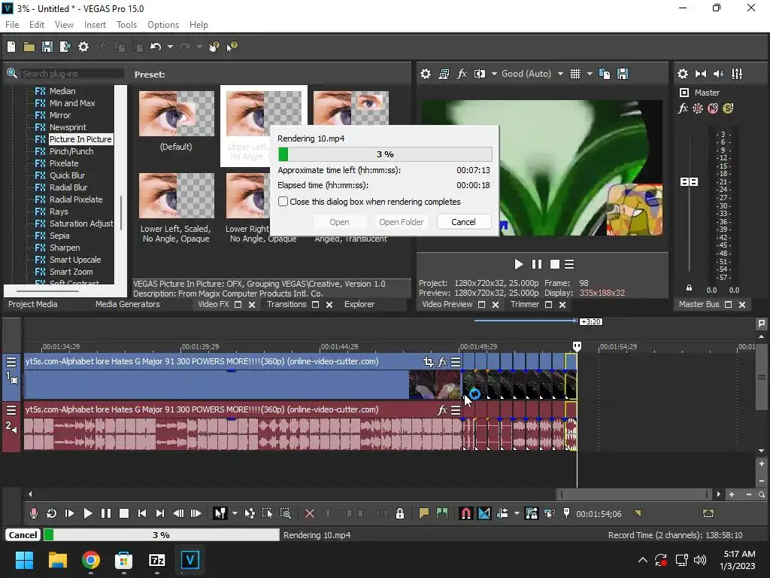Click the Search plug-ins field
The width and height of the screenshot is (770, 578).
(x=71, y=74)
